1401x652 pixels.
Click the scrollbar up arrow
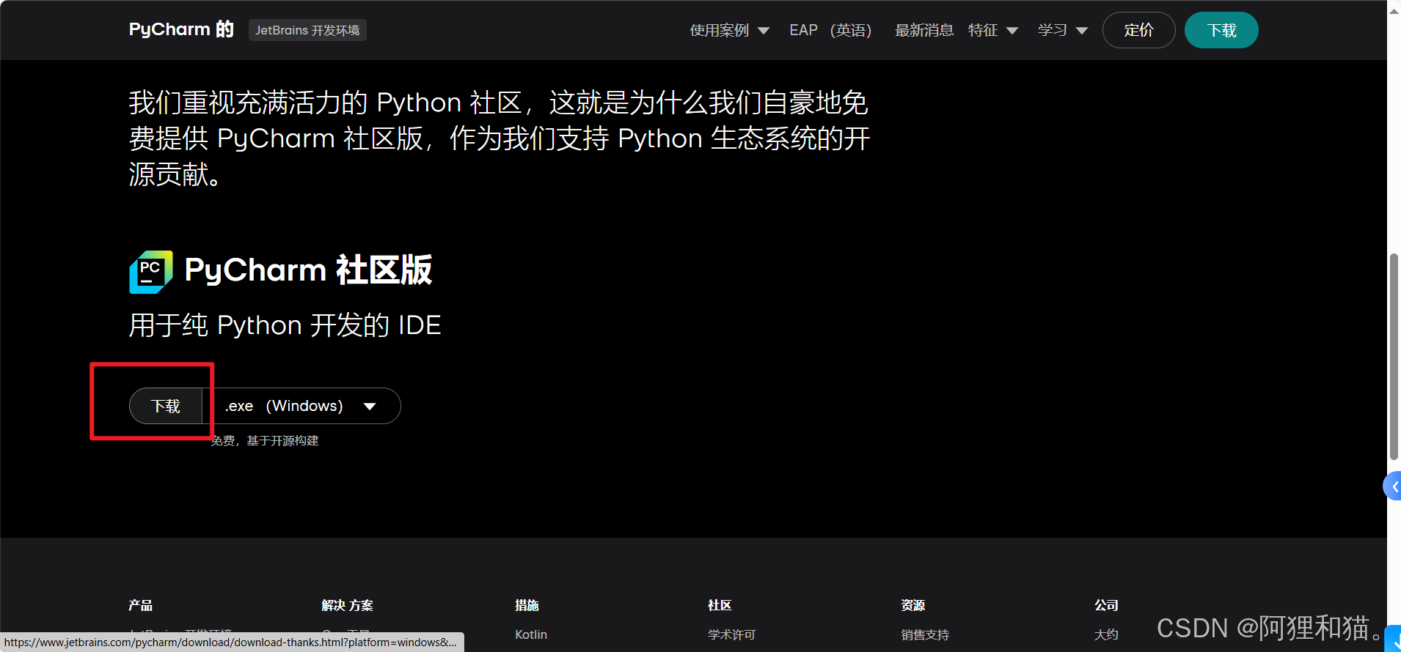point(1394,10)
